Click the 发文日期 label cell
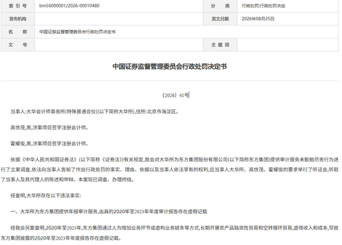The image size is (342, 245). tap(220, 19)
